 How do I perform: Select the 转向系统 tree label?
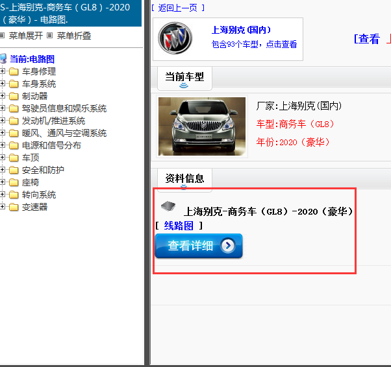(39, 195)
